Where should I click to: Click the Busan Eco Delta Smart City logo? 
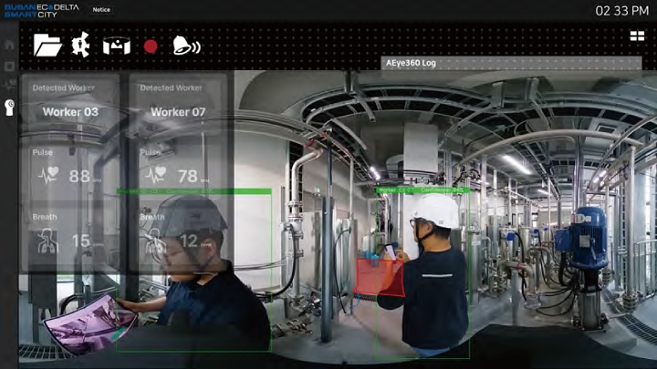click(43, 10)
